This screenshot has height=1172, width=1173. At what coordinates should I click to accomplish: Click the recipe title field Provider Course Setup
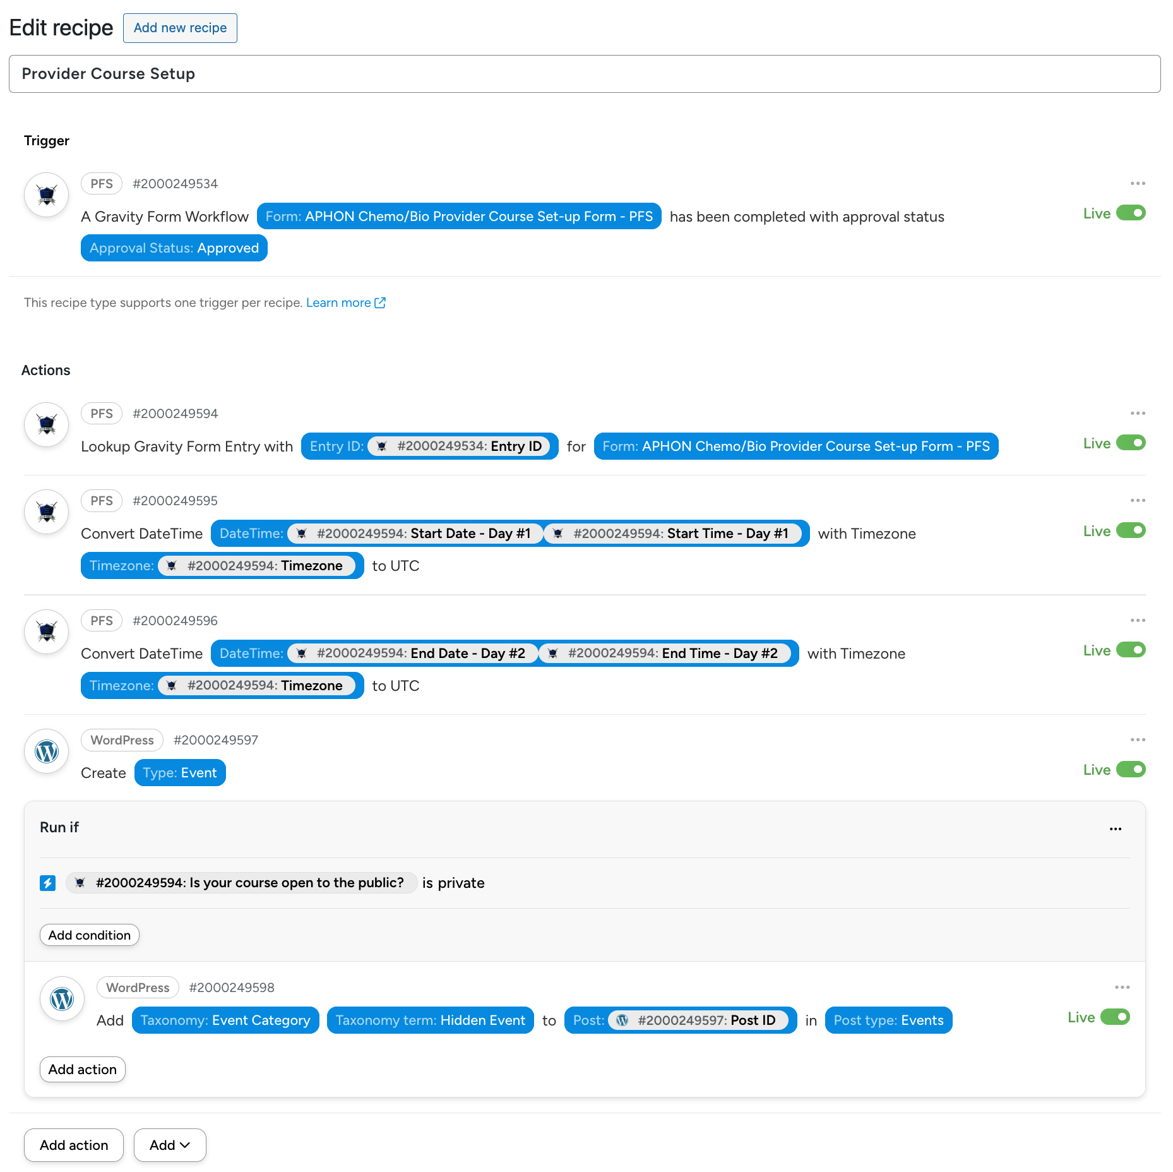[x=585, y=74]
